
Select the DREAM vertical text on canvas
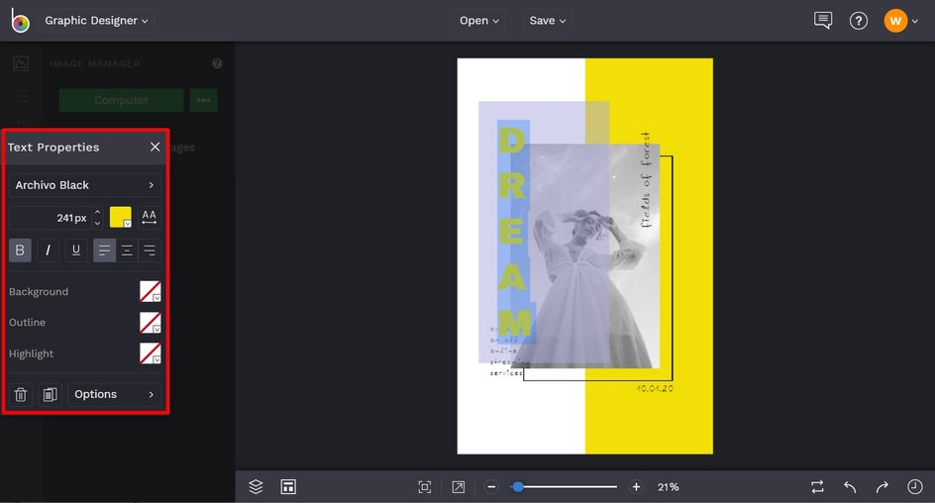coord(513,233)
